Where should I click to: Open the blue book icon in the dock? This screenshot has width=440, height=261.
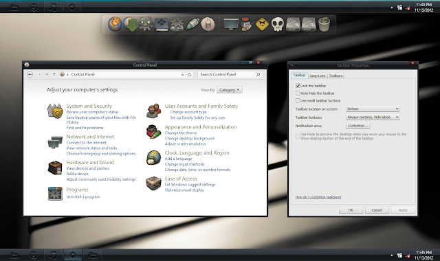pos(162,25)
